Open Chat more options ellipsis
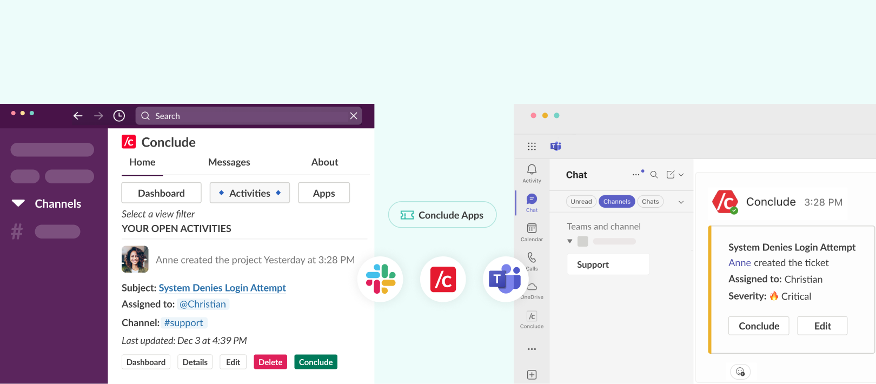Screen dimensions: 876x384 pyautogui.click(x=636, y=175)
